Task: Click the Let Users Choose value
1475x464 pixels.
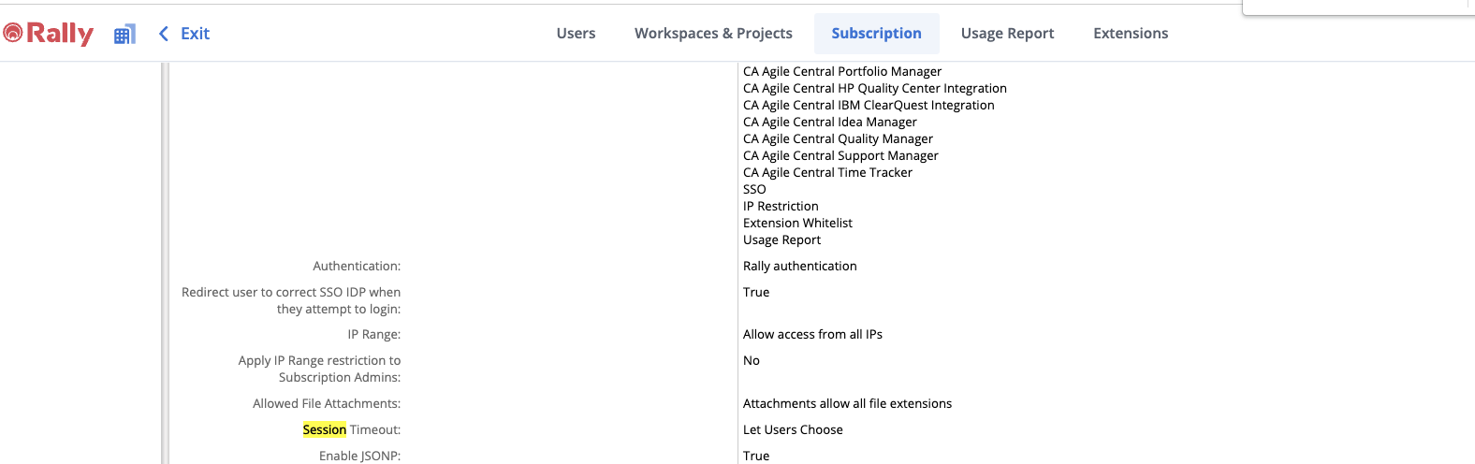Action: click(x=793, y=429)
